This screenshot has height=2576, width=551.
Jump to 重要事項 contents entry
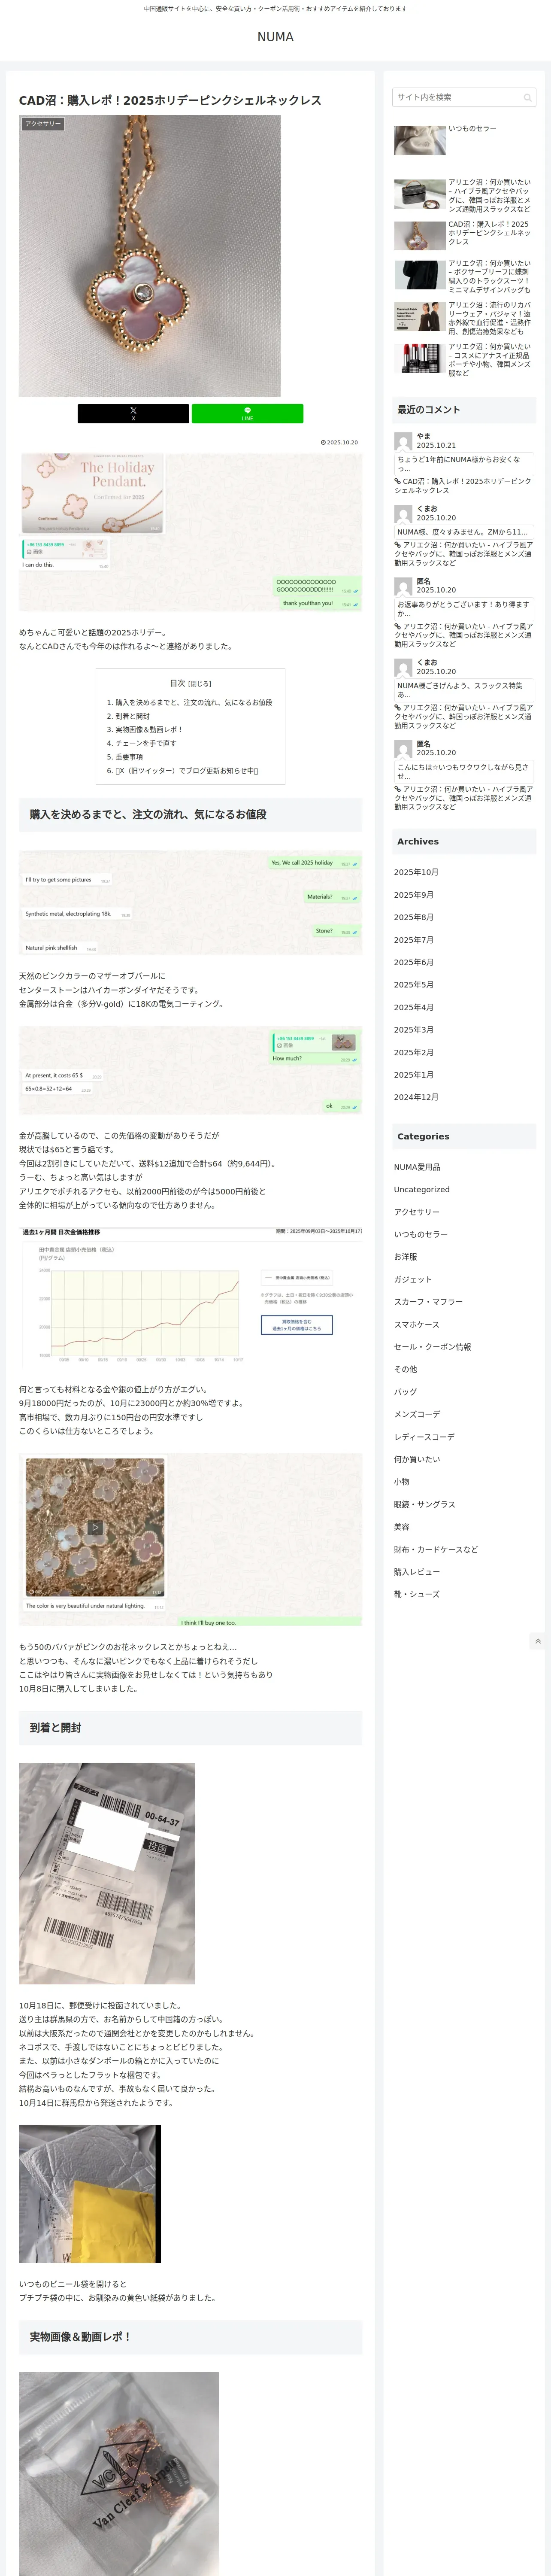coord(129,757)
